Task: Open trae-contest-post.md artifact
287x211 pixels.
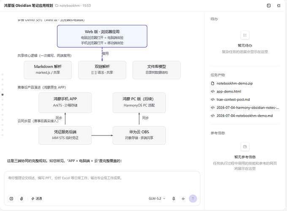Action: (x=233, y=100)
